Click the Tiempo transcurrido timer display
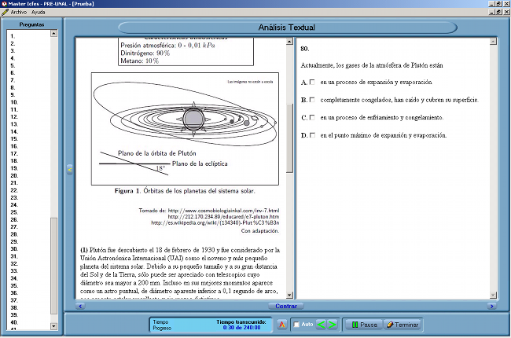 (241, 325)
